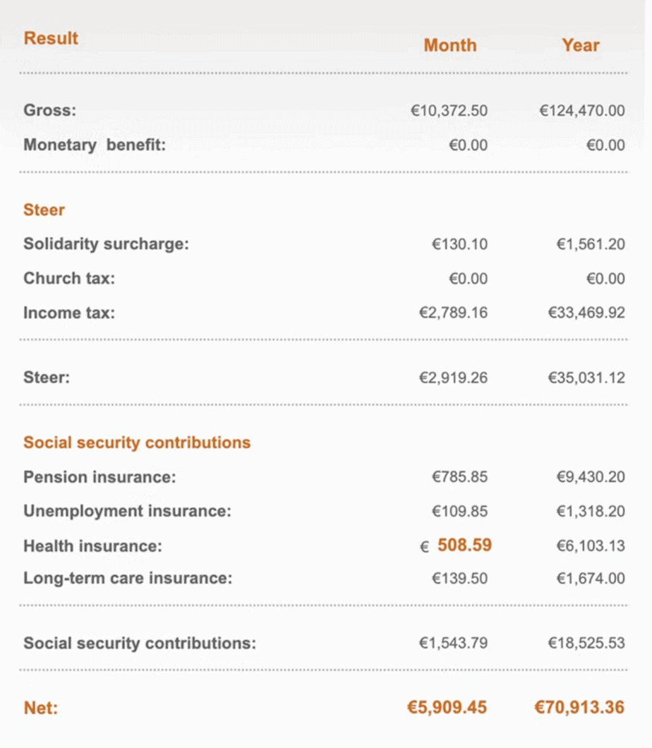Click the monthly Gross amount €10,372.50

pyautogui.click(x=449, y=111)
